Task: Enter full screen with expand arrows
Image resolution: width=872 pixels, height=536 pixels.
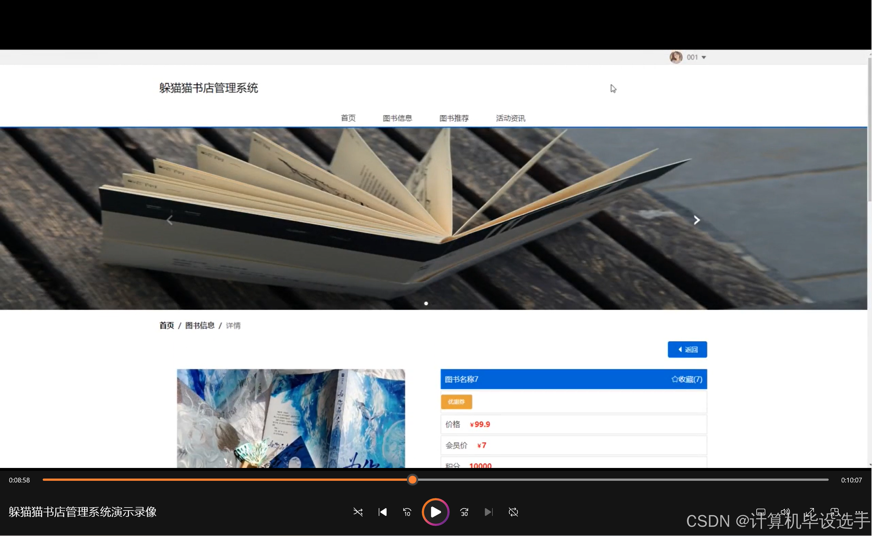Action: pos(810,512)
